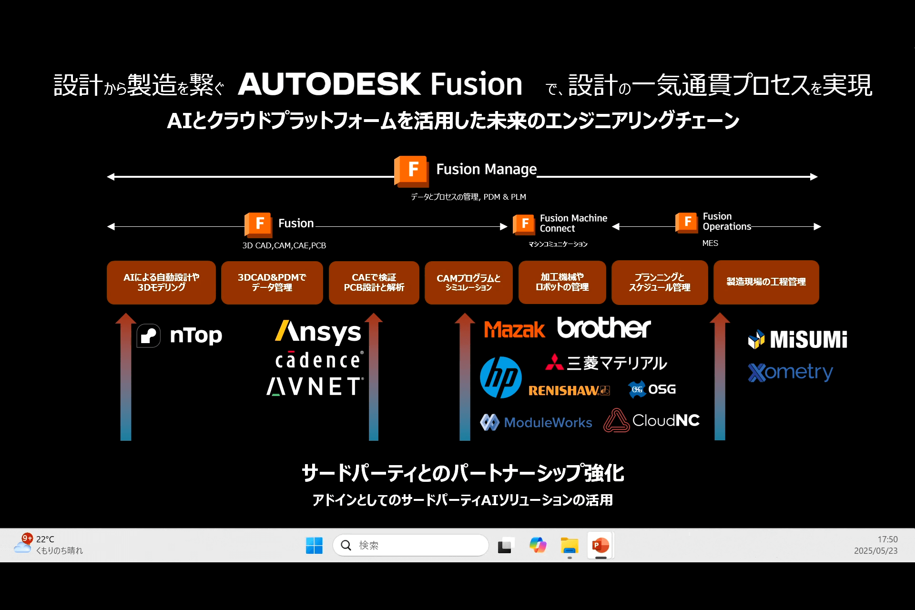Click the 3D CAD,CAM,CAE,PCB caption
The width and height of the screenshot is (915, 610).
tap(284, 245)
